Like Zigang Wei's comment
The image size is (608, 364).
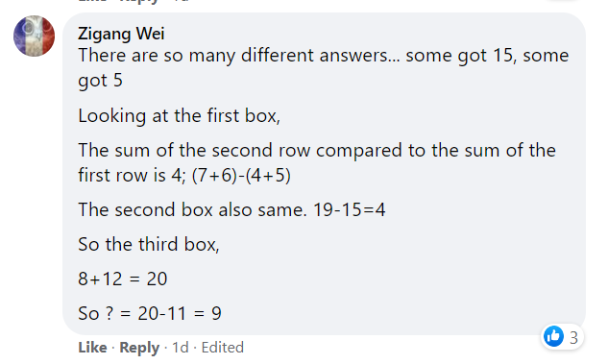[92, 348]
